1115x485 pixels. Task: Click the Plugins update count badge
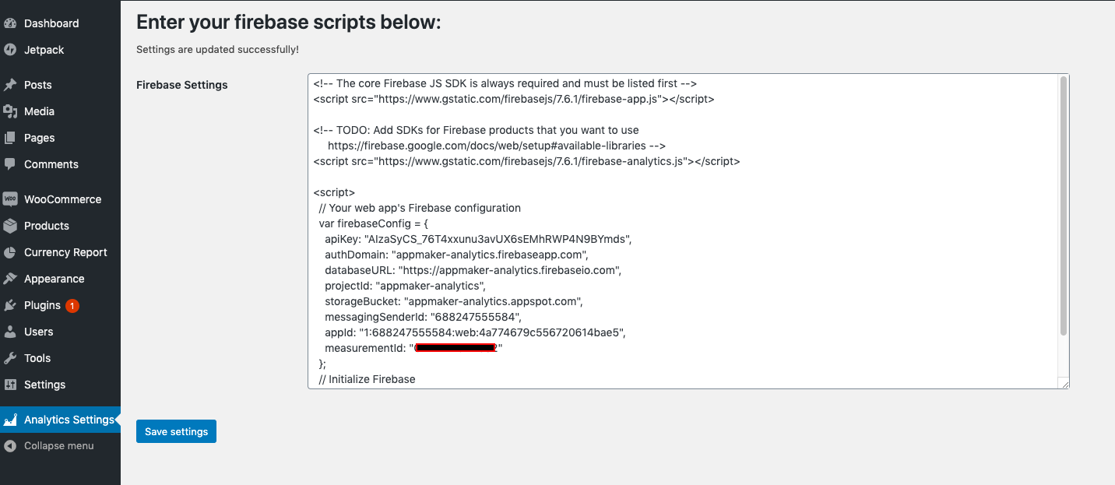(72, 306)
